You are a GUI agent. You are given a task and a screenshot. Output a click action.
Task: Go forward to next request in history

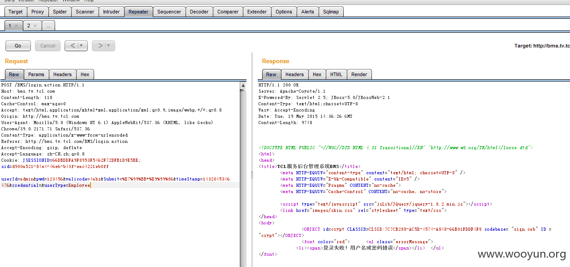100,46
